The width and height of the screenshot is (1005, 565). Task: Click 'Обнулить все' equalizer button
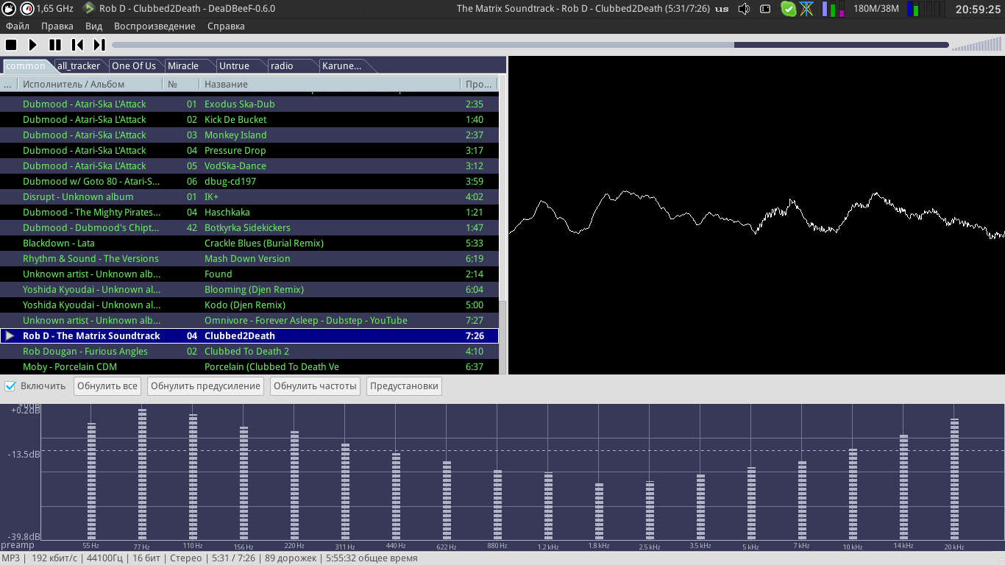tap(107, 386)
